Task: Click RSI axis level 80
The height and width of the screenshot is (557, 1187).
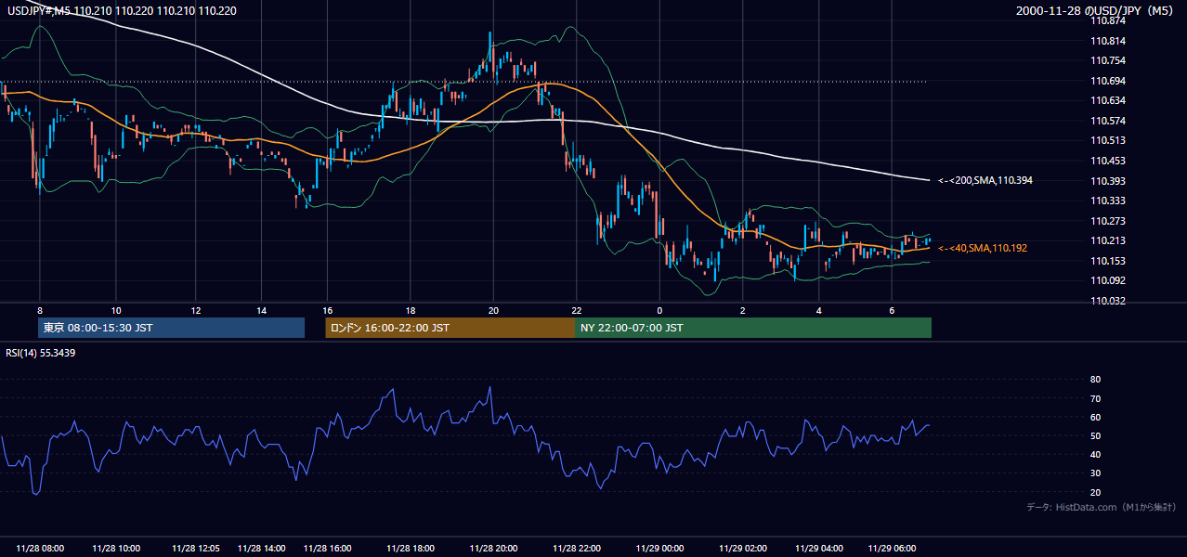Action: 1095,380
